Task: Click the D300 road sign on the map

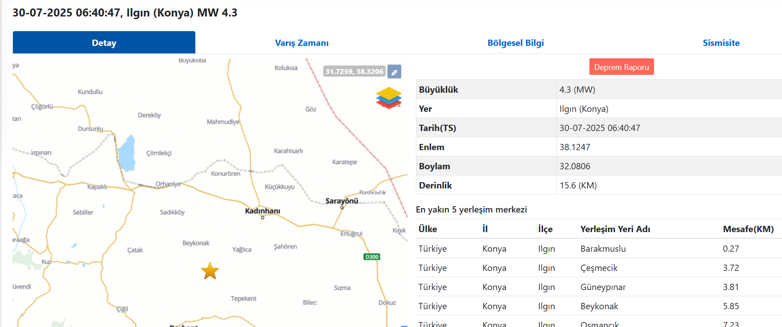Action: 372,257
